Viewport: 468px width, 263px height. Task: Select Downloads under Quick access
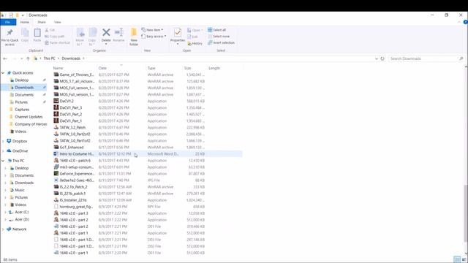click(24, 88)
